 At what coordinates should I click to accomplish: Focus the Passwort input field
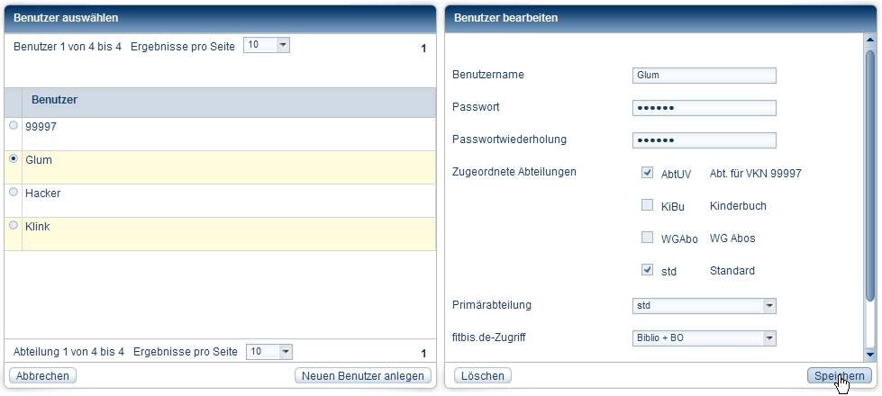click(x=704, y=108)
